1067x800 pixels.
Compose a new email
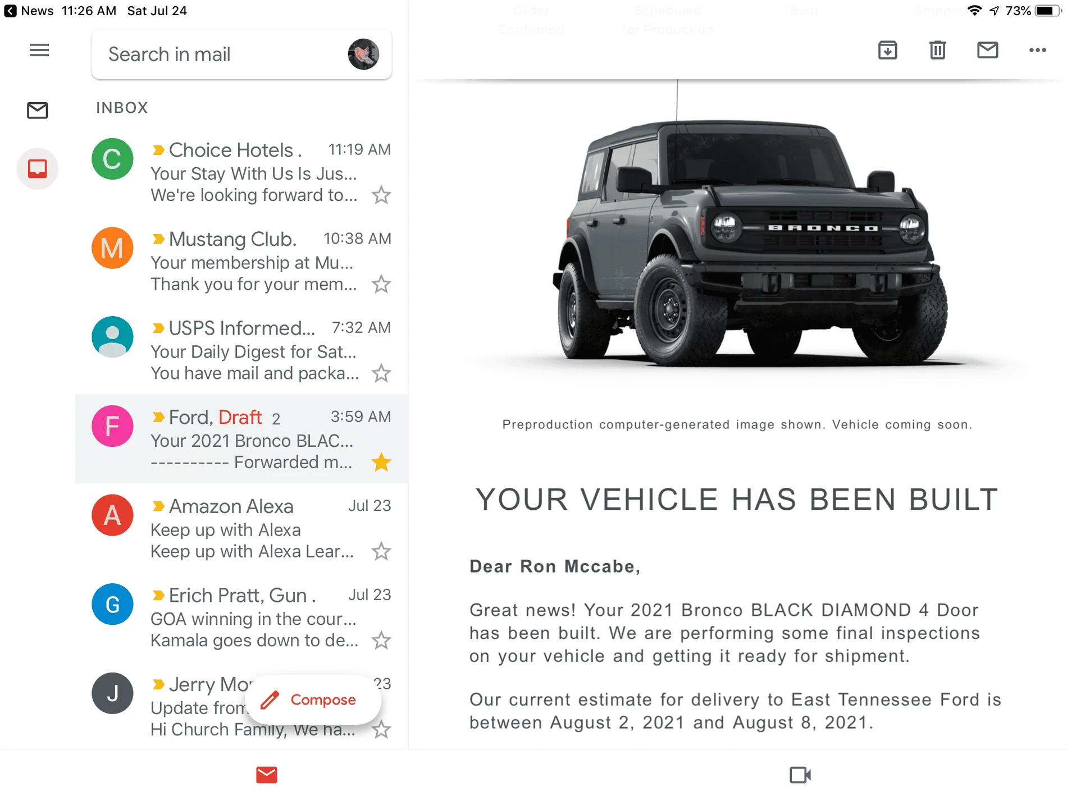[x=313, y=700]
